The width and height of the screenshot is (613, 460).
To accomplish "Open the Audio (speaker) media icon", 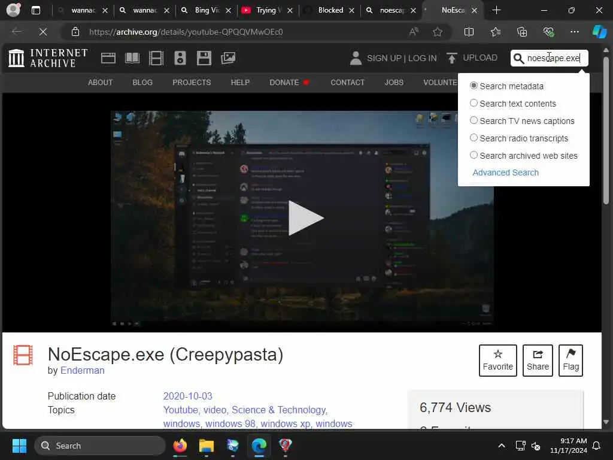I will coord(180,58).
